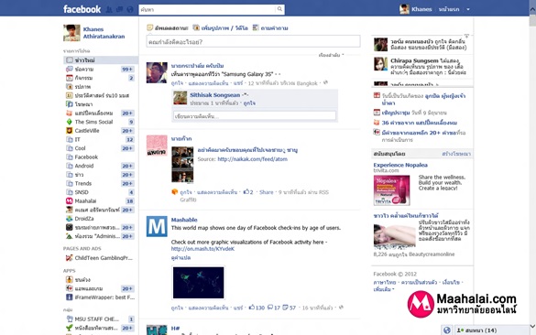Open world map thumbnail in Mashable post
The image size is (536, 335).
[x=199, y=283]
